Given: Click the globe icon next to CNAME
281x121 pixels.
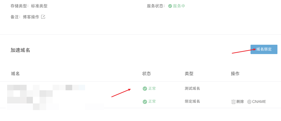Looking at the screenshot, I should [x=249, y=102].
